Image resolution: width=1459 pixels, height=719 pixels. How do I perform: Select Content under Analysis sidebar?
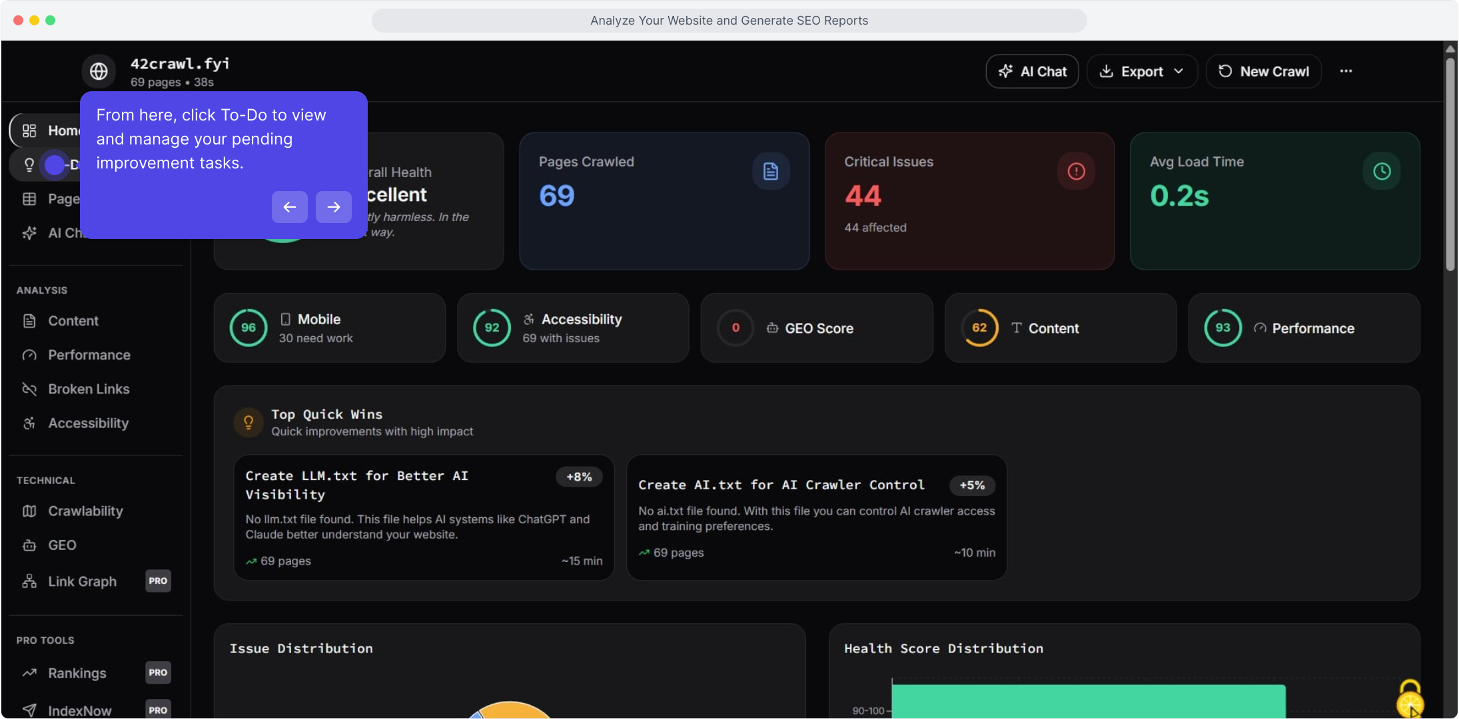click(73, 321)
